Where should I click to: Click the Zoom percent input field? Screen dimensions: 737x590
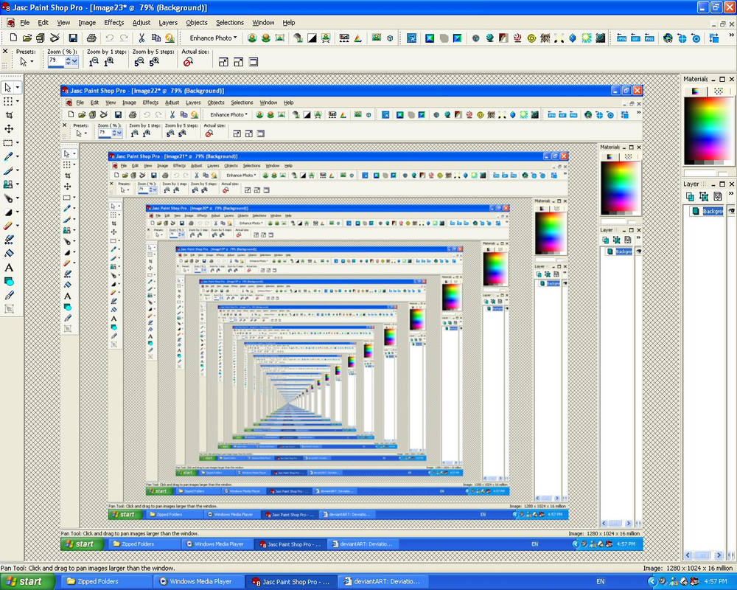[56, 60]
